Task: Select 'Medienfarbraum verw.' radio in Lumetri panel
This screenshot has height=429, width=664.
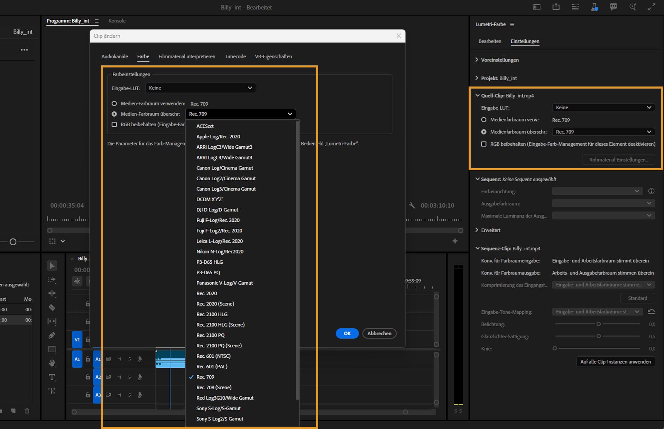Action: (484, 120)
